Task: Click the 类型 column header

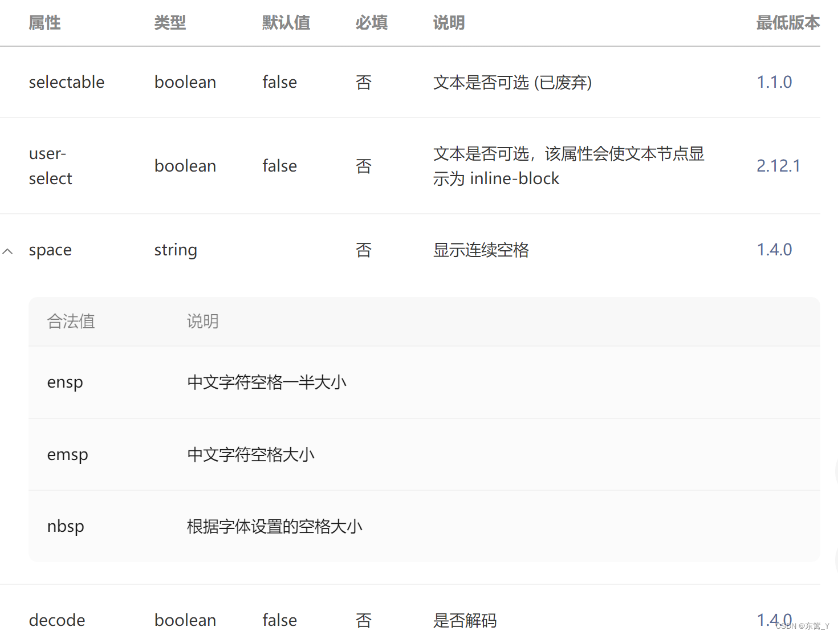Action: (x=169, y=23)
